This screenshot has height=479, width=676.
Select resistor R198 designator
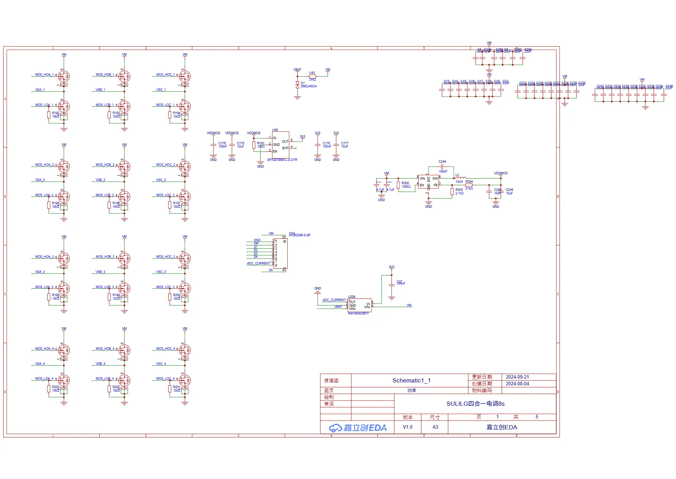56,295
